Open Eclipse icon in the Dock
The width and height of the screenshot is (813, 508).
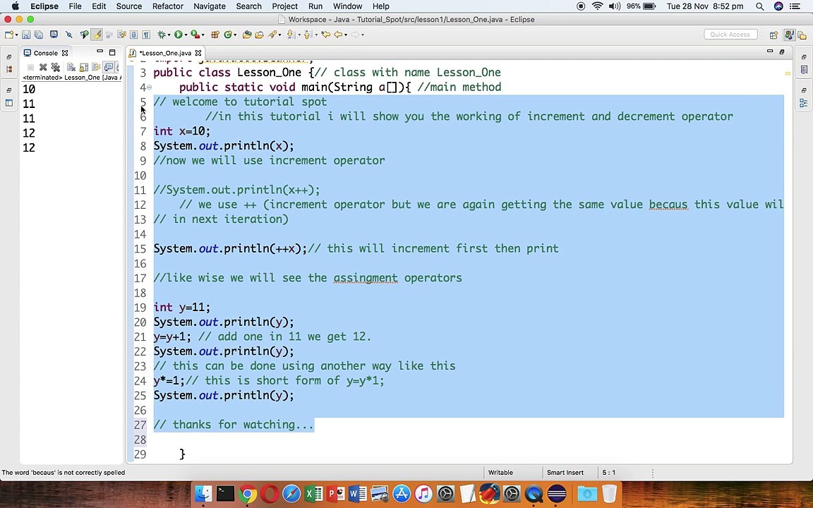pos(556,494)
